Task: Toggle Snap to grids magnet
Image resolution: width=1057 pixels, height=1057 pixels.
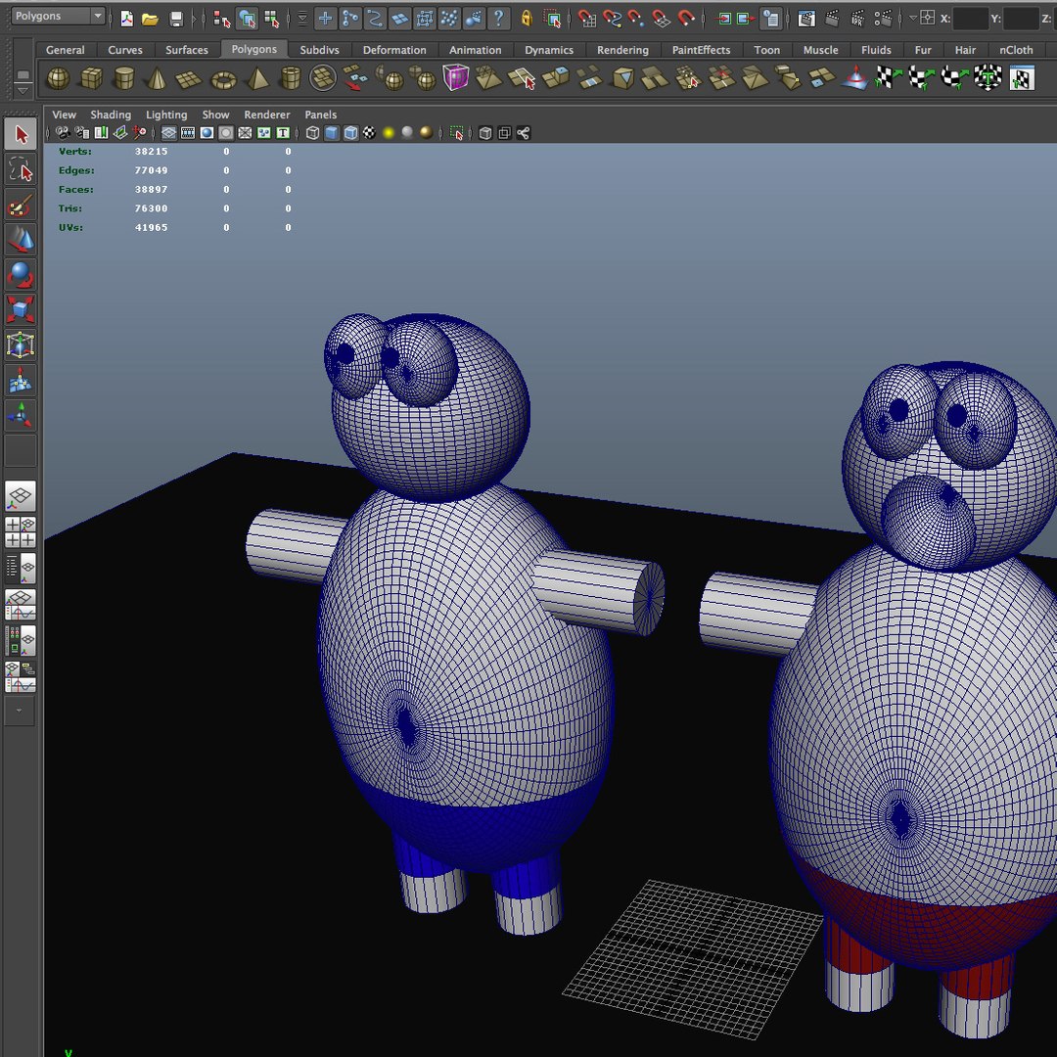Action: coord(586,19)
